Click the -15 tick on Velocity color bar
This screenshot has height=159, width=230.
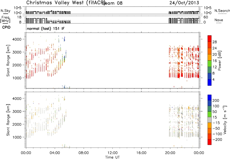(x=216, y=123)
